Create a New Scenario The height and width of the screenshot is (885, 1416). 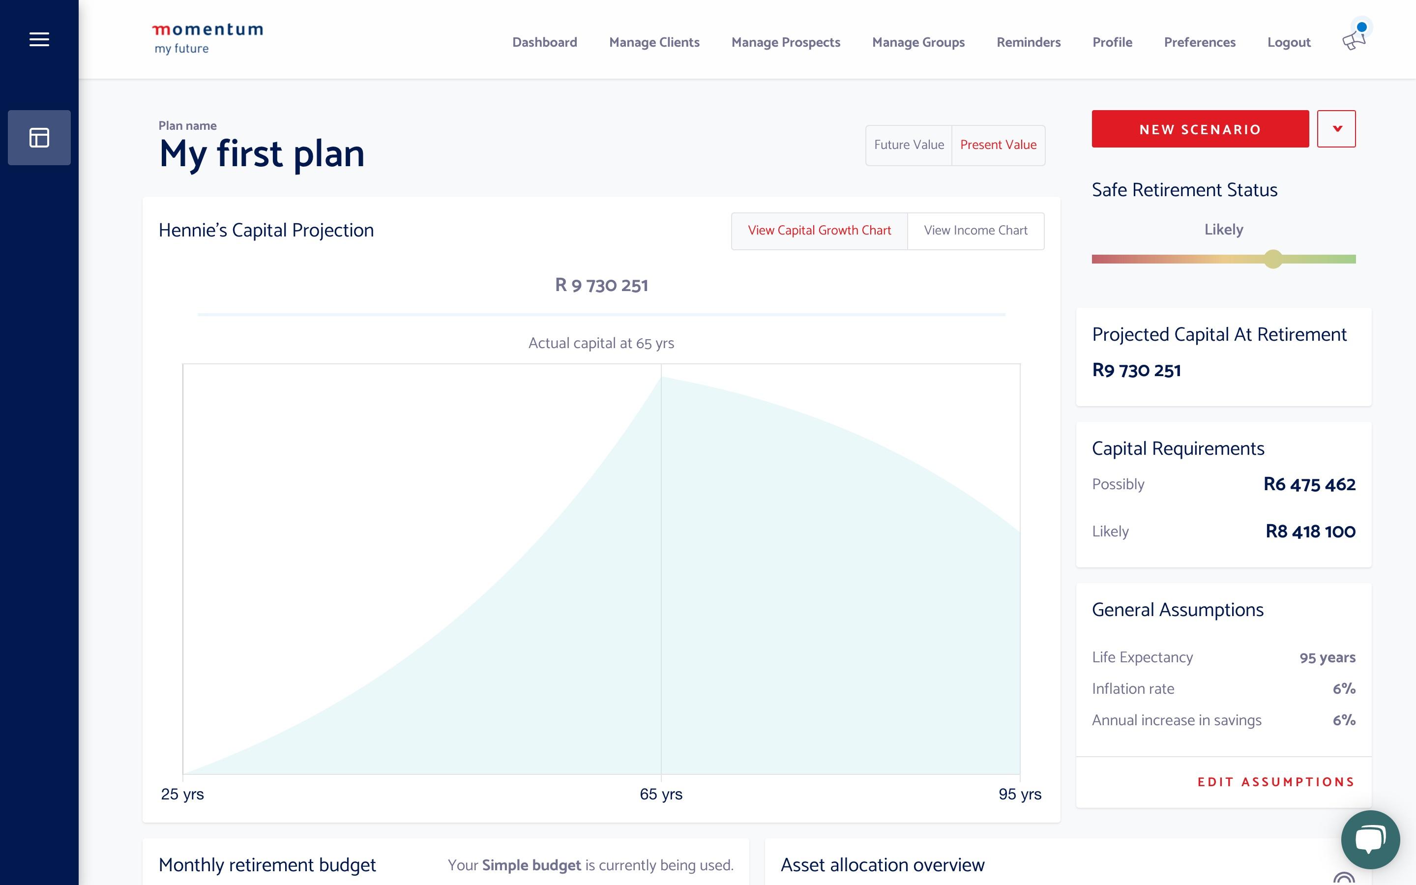pos(1200,129)
